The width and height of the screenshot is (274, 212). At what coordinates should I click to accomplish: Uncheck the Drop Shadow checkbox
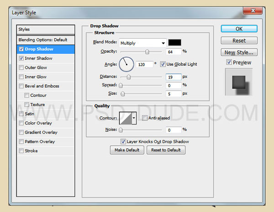21,49
